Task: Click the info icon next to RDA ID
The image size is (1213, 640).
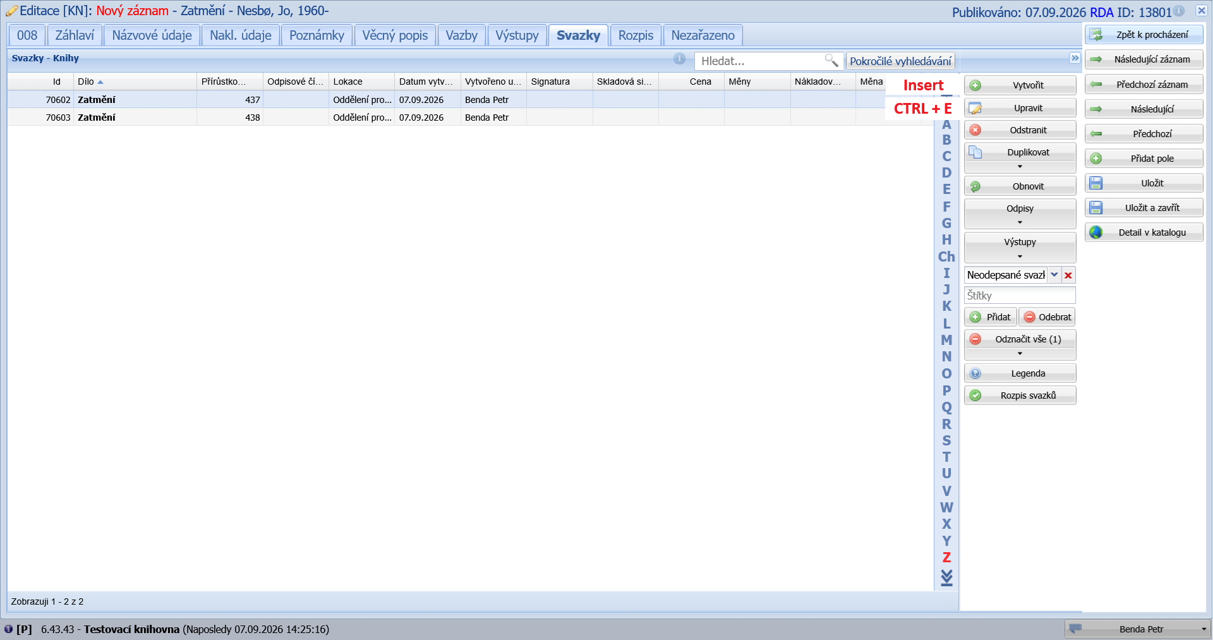Action: tap(1179, 11)
